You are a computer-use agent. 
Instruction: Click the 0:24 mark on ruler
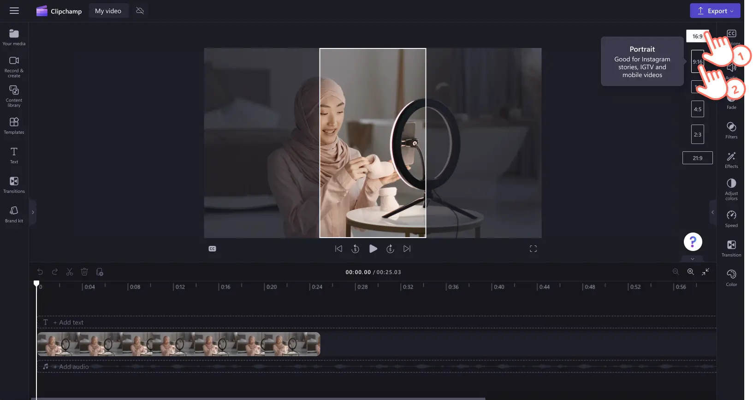click(x=317, y=287)
